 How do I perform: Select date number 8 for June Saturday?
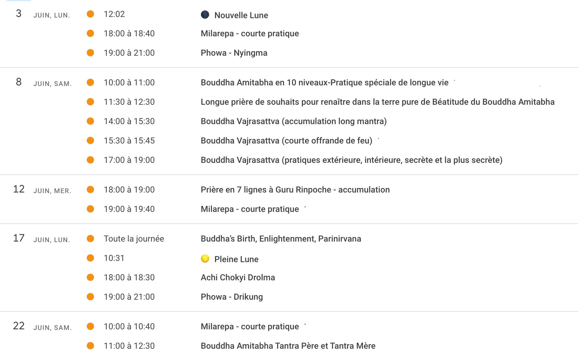coord(19,82)
